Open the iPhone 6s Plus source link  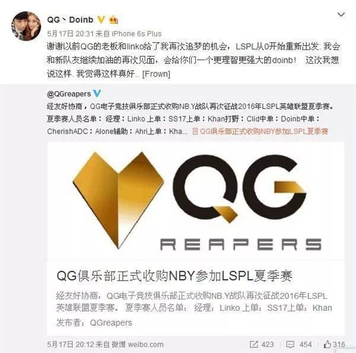coord(136,34)
